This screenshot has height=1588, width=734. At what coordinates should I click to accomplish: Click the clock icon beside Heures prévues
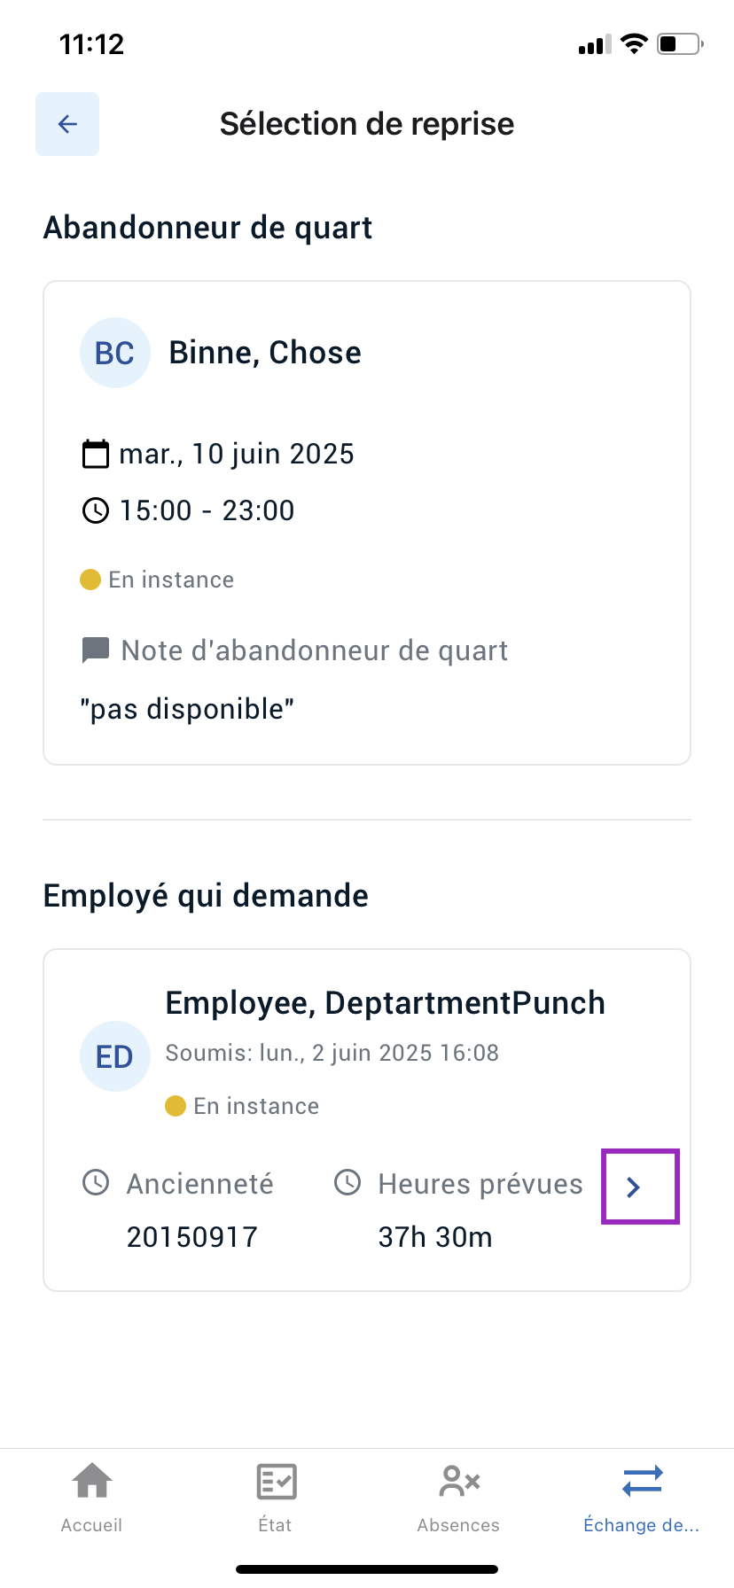(347, 1182)
